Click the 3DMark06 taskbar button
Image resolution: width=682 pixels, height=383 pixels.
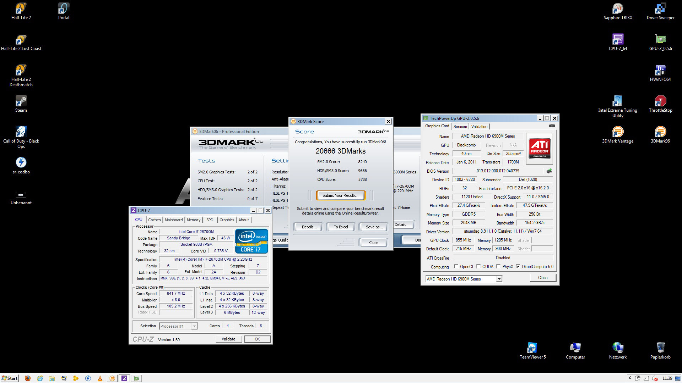pyautogui.click(x=112, y=378)
